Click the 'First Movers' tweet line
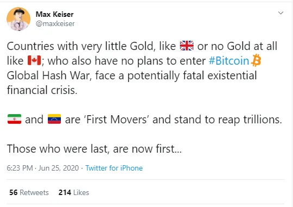The width and height of the screenshot is (293, 207). [145, 120]
